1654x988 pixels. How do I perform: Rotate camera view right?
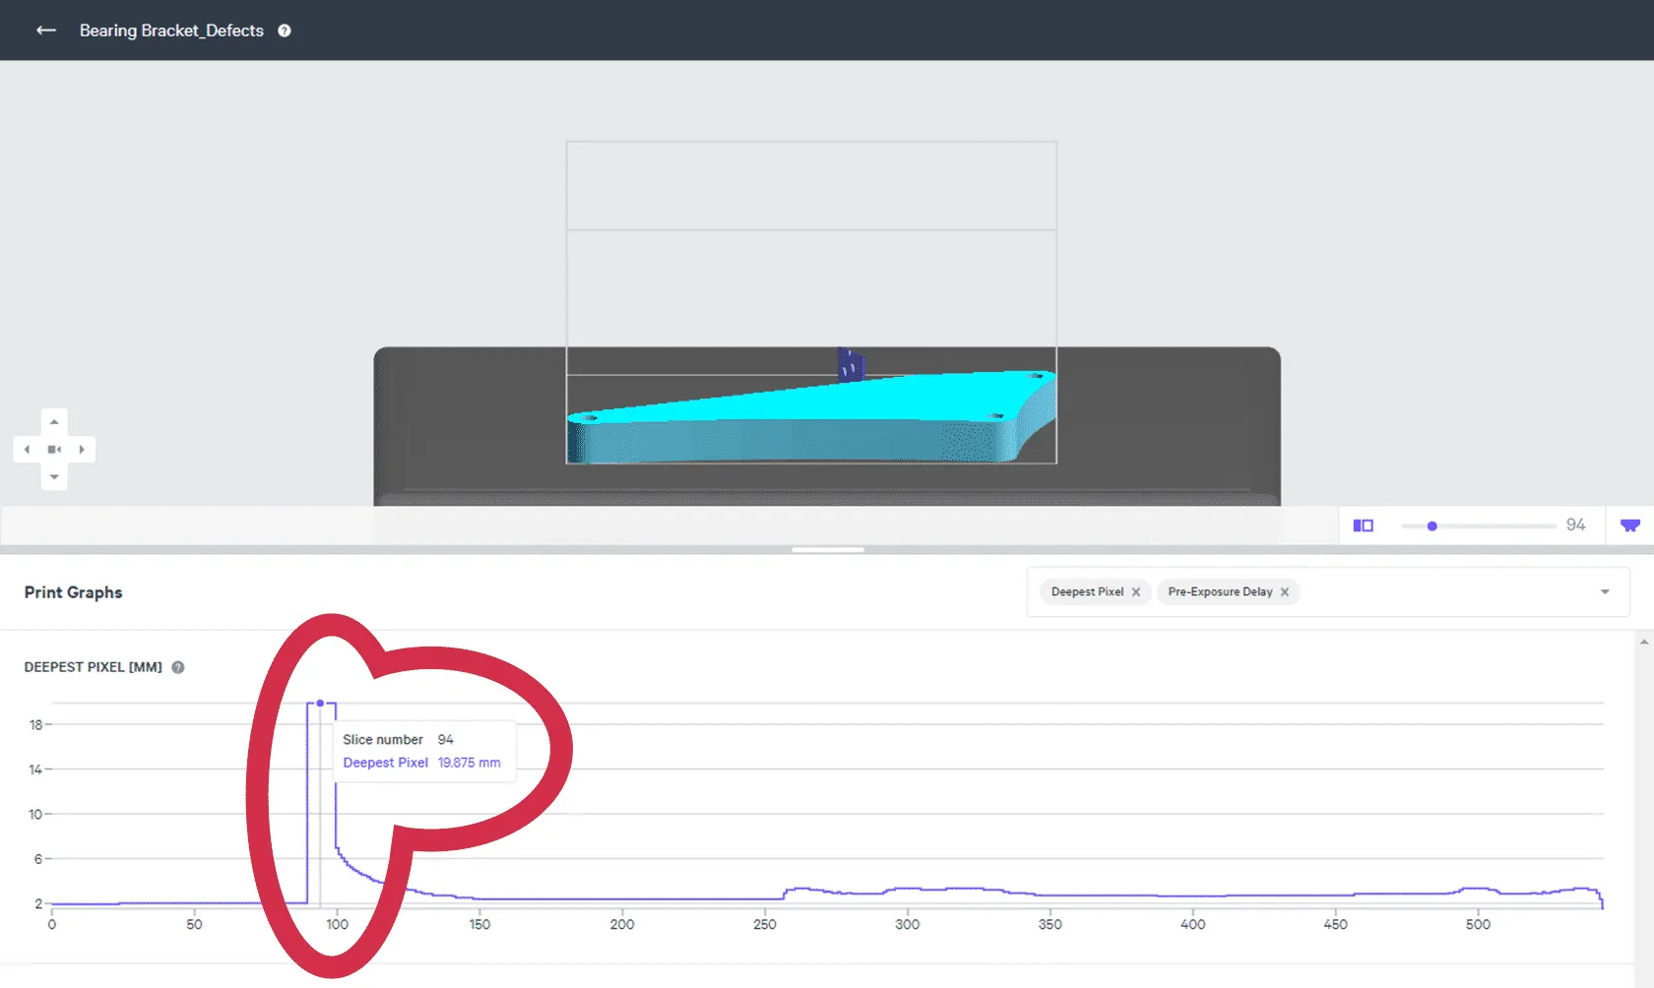[x=82, y=450]
